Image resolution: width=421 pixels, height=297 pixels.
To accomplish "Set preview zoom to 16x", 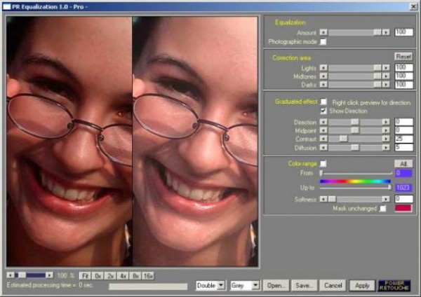I will click(x=149, y=275).
